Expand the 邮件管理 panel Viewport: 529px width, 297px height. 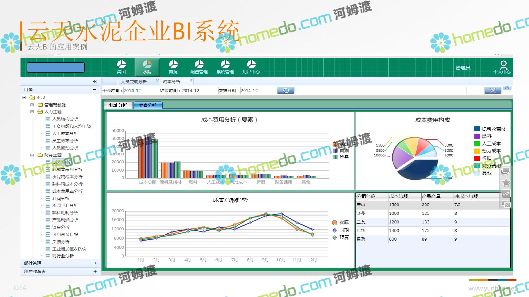coord(95,263)
